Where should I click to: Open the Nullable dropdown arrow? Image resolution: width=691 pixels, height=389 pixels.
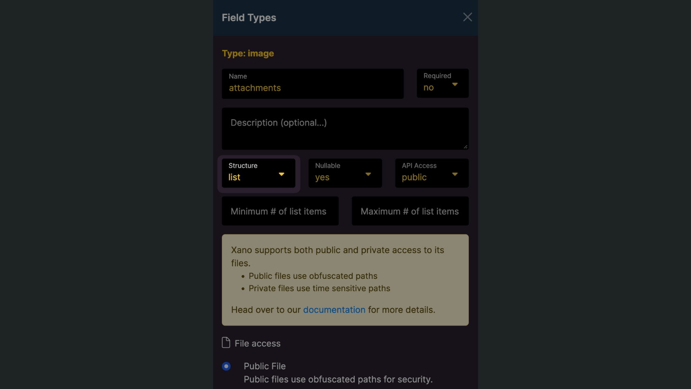(x=368, y=174)
